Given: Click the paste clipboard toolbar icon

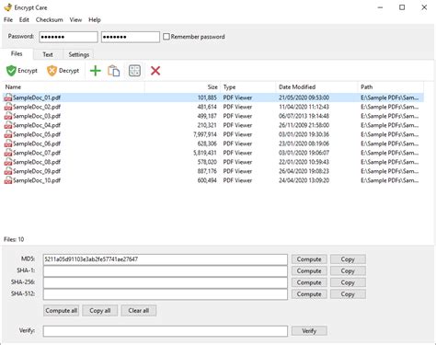Looking at the screenshot, I should click(x=113, y=71).
